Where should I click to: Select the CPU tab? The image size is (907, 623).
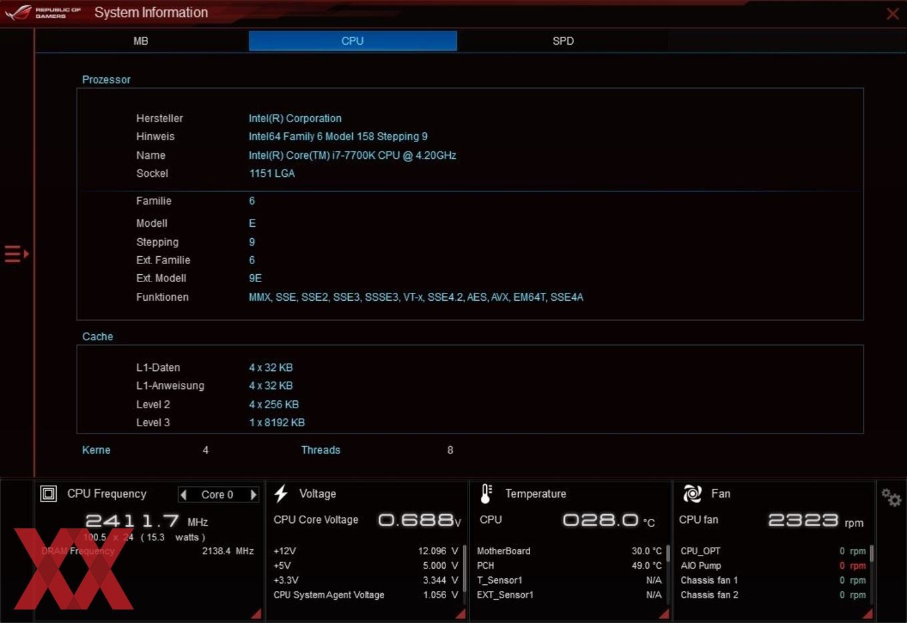click(352, 41)
